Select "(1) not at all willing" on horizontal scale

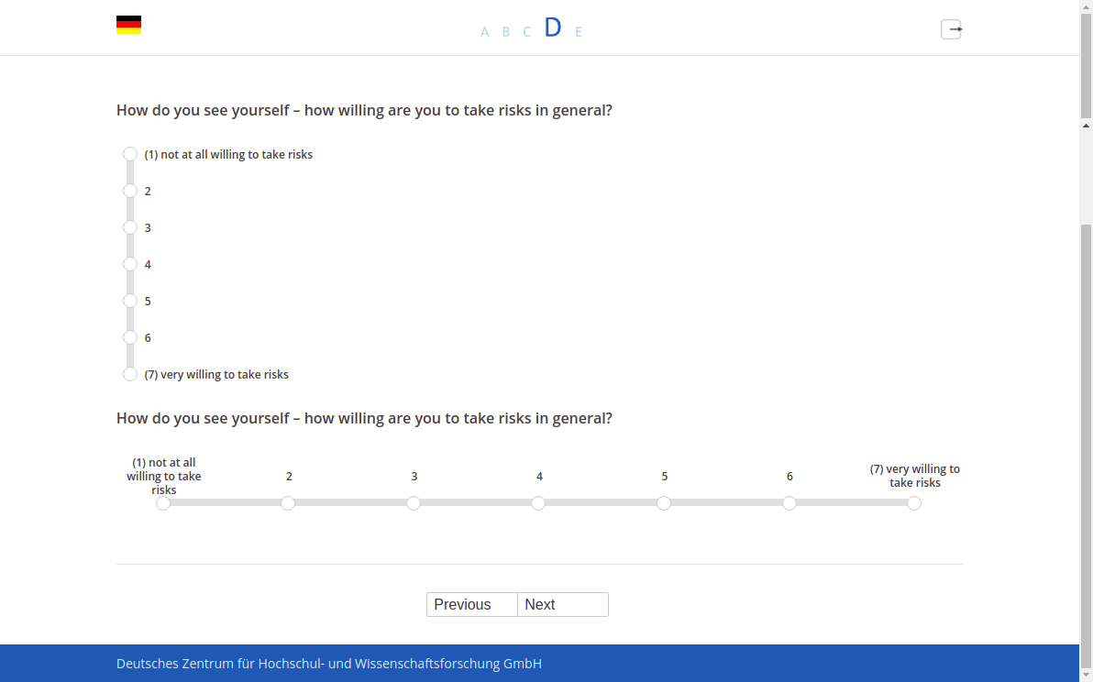point(163,503)
